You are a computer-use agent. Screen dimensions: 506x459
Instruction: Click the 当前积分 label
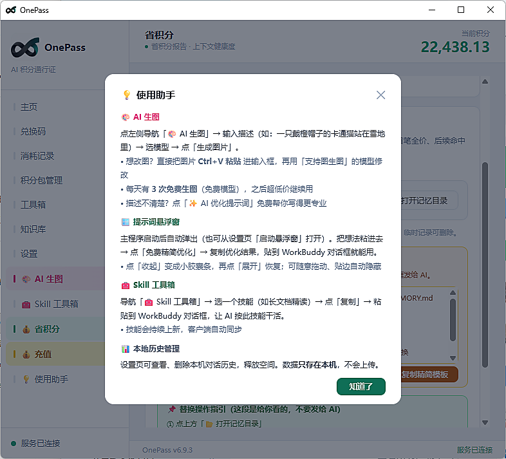click(x=475, y=33)
